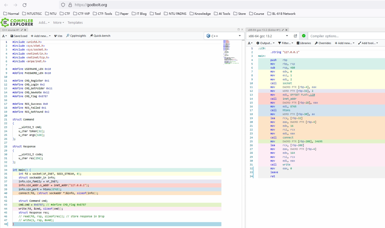
Task: Open the C++ language selector
Action: (x=223, y=36)
